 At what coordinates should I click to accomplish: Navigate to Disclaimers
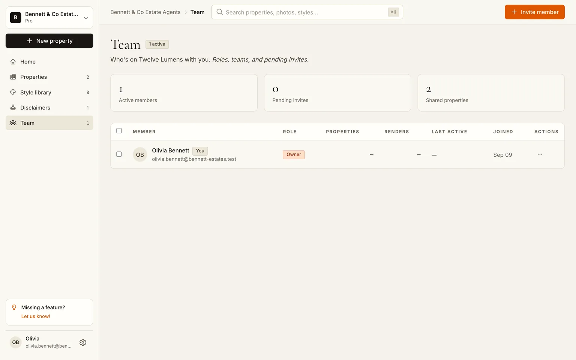49,108
